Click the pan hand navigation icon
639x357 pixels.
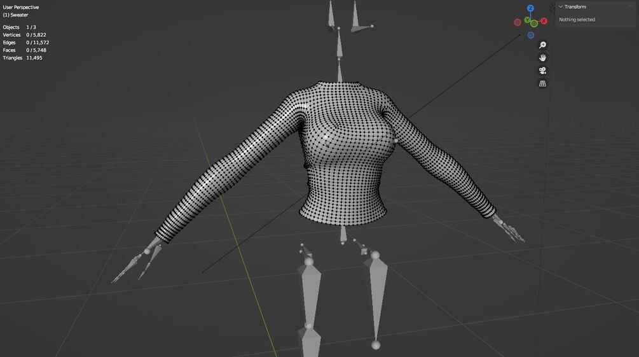pyautogui.click(x=542, y=57)
